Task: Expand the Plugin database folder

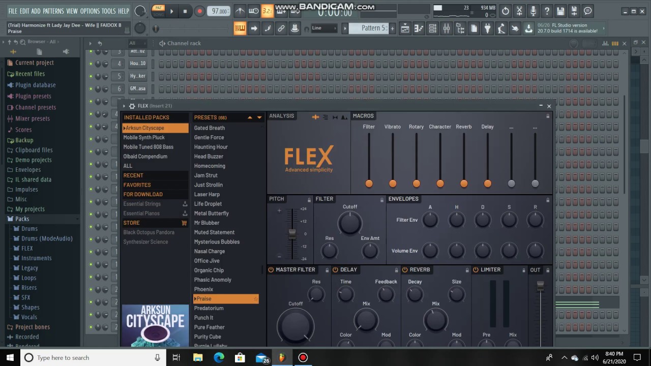Action: tap(35, 85)
